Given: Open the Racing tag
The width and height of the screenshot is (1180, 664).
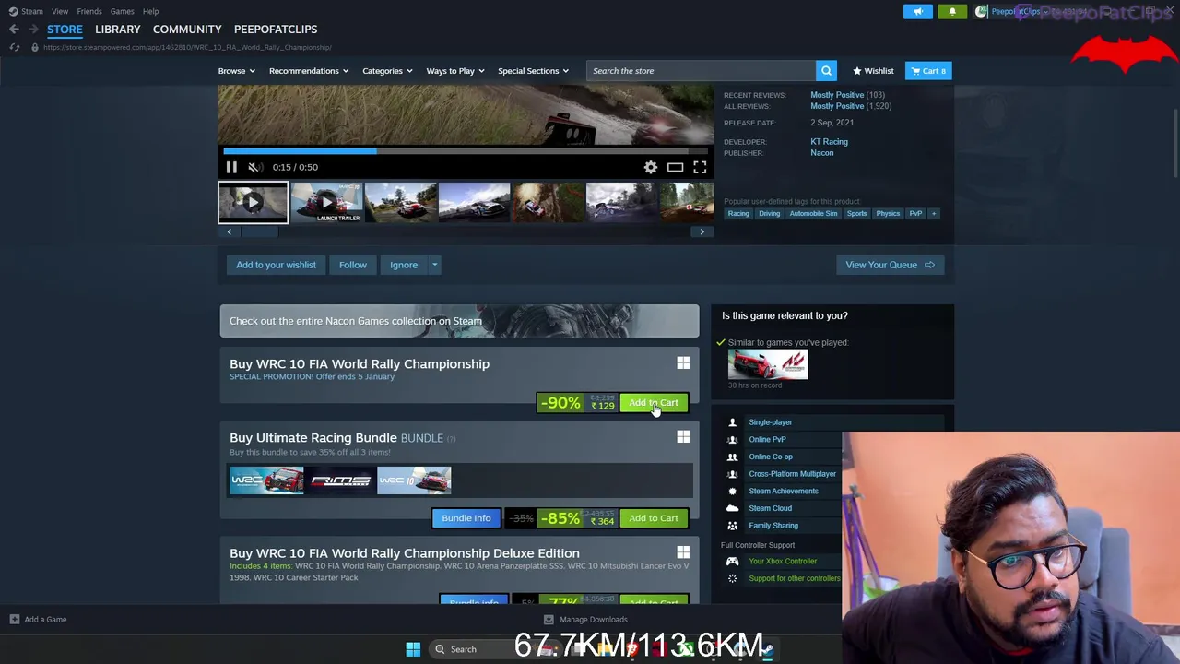Looking at the screenshot, I should point(738,214).
